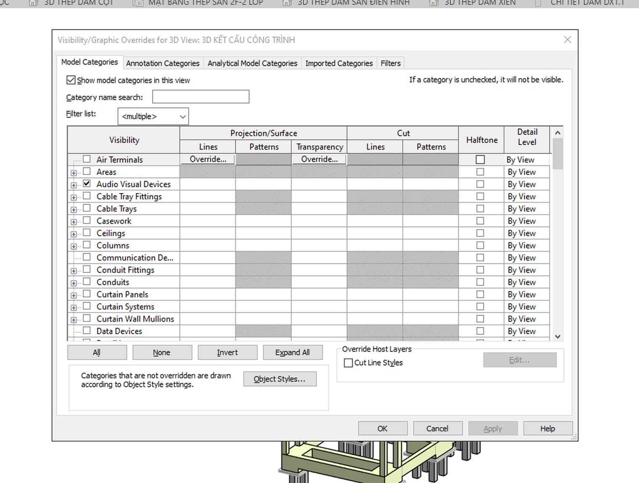Open the Analytical Model Categories tab

pos(252,63)
